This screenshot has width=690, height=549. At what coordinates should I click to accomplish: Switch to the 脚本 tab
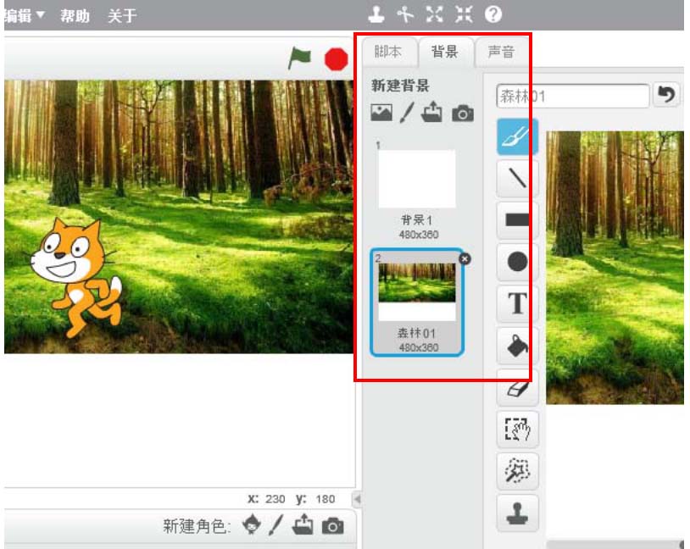coord(388,52)
